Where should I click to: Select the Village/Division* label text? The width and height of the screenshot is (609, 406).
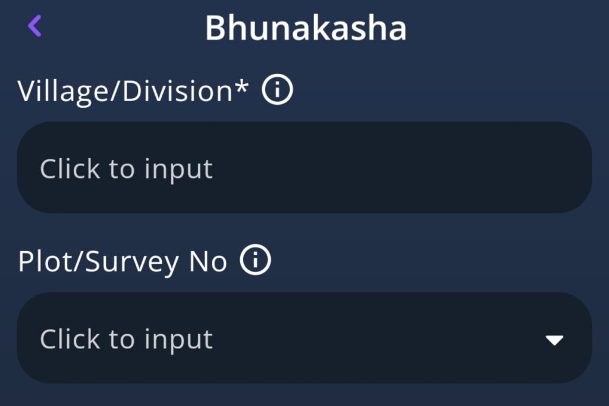point(133,92)
